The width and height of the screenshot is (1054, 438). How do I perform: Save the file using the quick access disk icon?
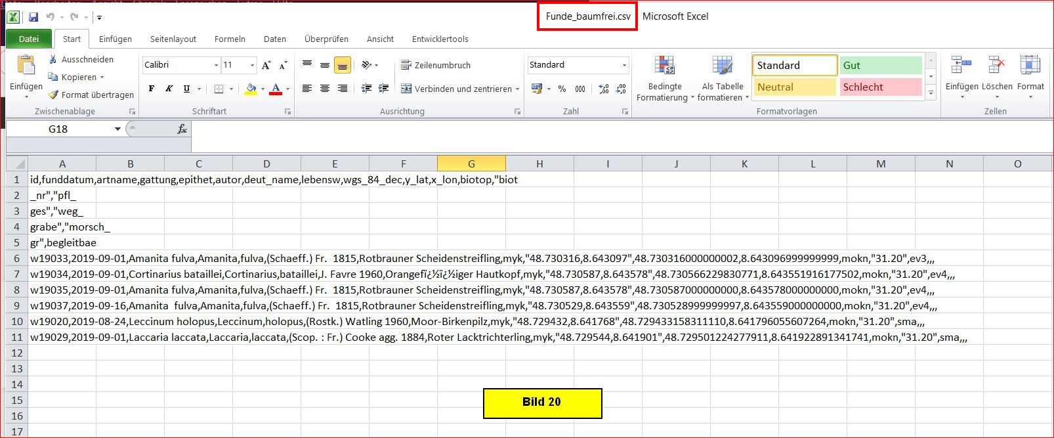point(33,17)
